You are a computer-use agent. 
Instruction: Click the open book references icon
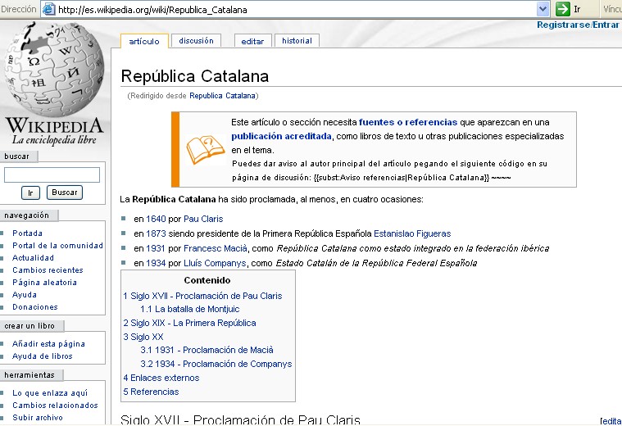205,150
